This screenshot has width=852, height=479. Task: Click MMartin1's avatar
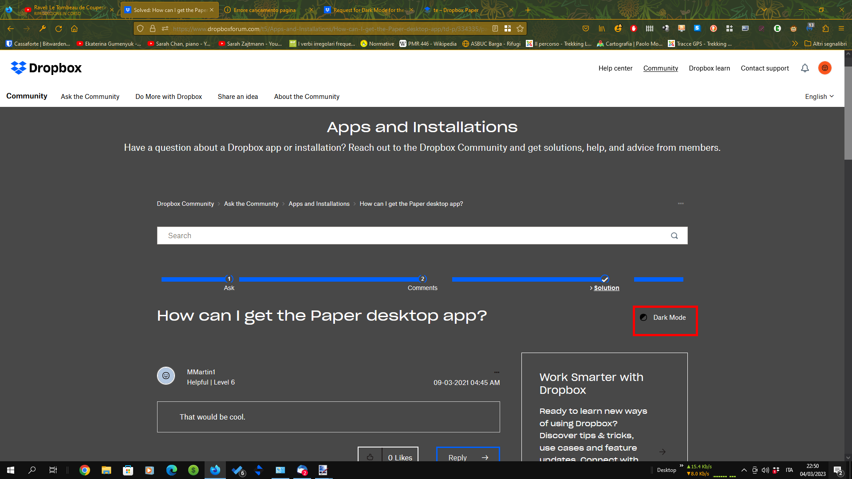coord(166,376)
